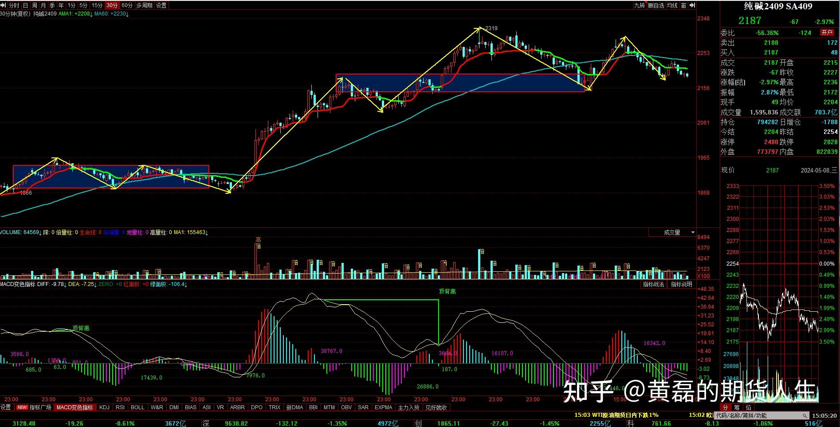
Task: Open the bottom-left 设置 indicator settings
Action: [6, 407]
